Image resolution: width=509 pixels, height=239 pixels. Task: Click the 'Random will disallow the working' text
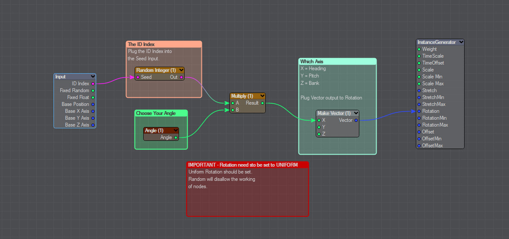[222, 179]
